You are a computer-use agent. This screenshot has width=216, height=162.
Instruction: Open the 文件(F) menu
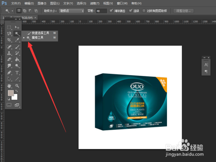[x=16, y=3]
